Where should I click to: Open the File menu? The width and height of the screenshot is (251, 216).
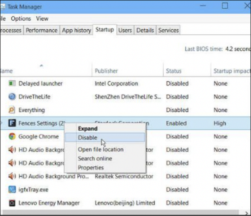click(3, 19)
